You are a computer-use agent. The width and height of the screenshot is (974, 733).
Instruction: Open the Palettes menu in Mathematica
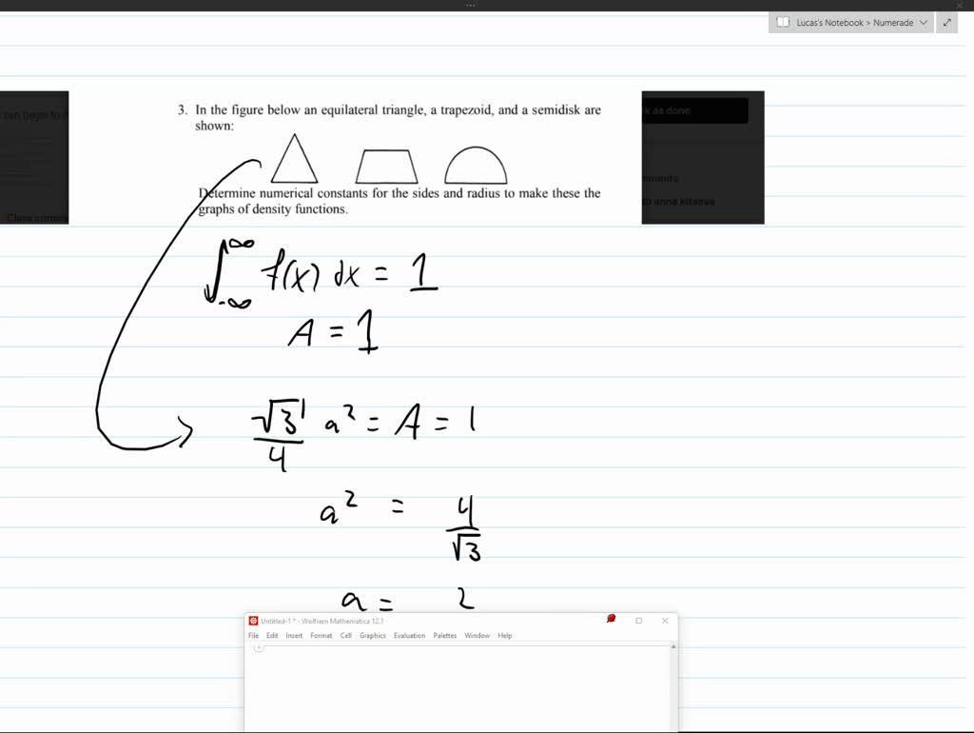(443, 635)
